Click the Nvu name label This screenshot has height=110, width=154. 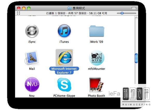(x=32, y=96)
